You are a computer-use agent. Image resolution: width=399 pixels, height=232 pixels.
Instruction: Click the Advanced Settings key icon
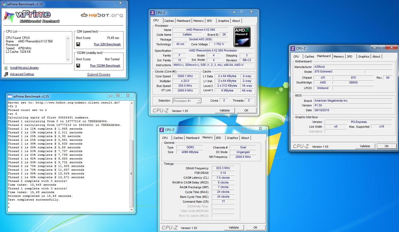pyautogui.click(x=6, y=74)
